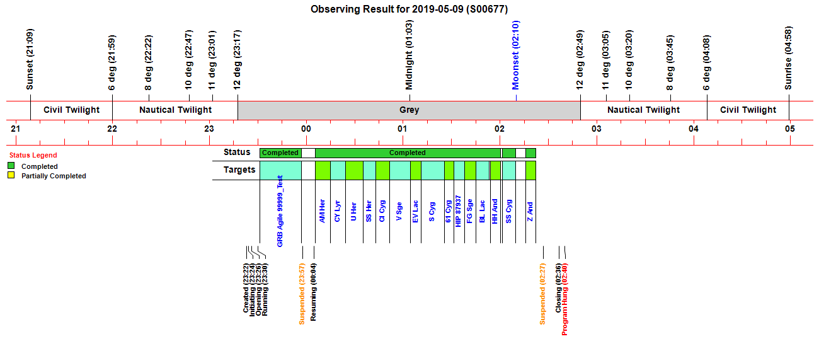
Task: Click the 8 deg (03:45) marker label
Action: click(670, 61)
